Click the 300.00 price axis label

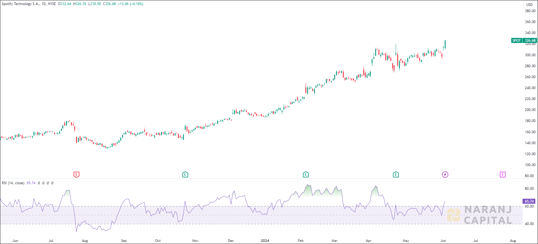click(x=530, y=55)
